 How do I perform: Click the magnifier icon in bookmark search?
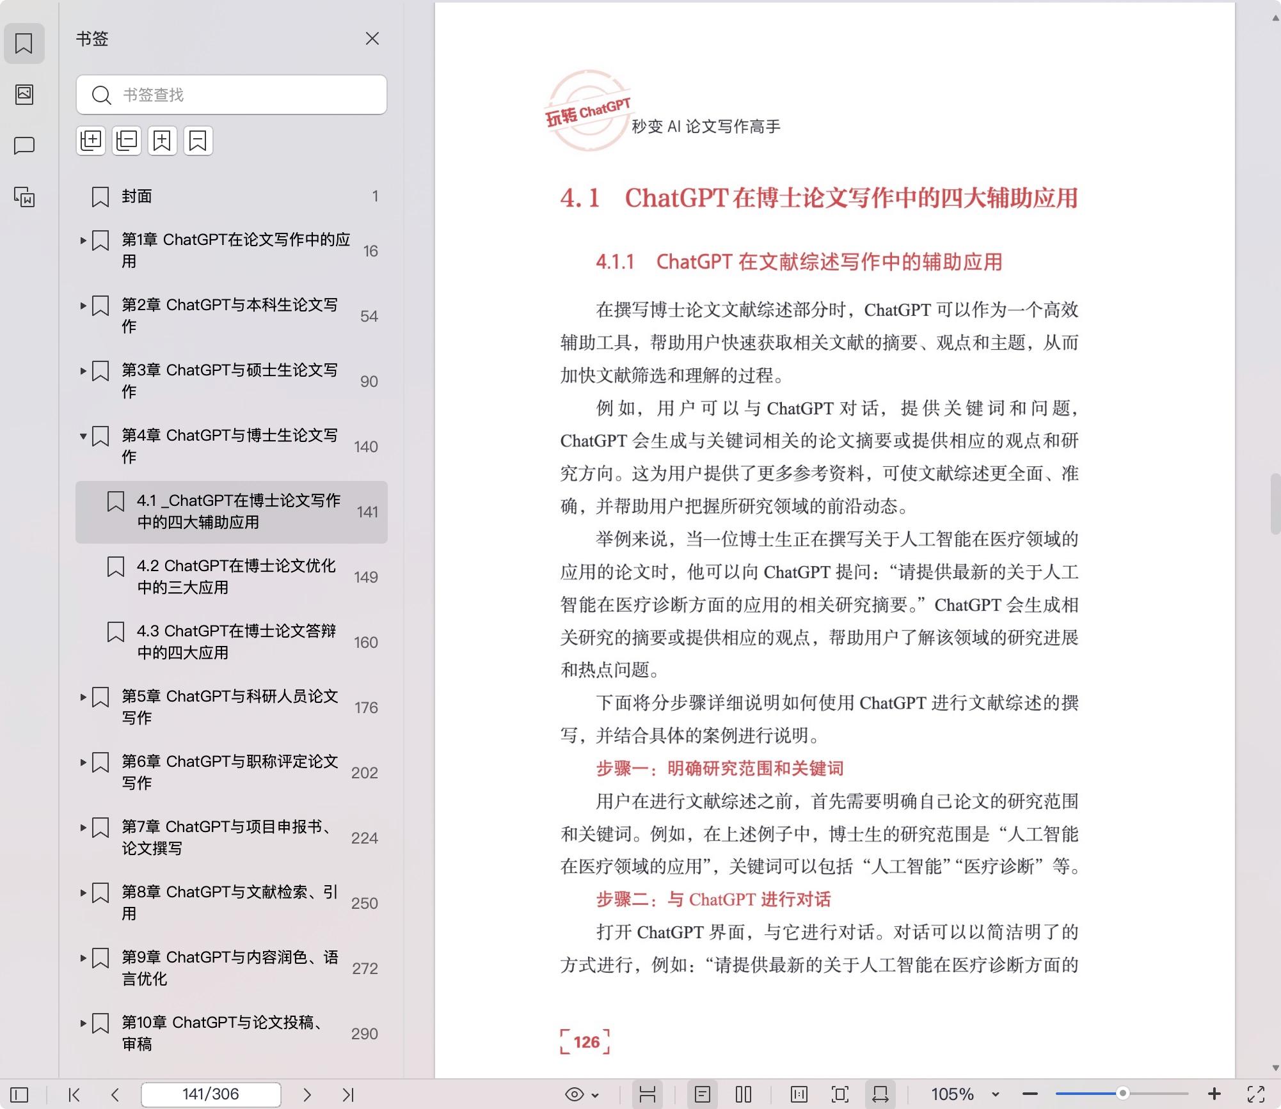[101, 95]
